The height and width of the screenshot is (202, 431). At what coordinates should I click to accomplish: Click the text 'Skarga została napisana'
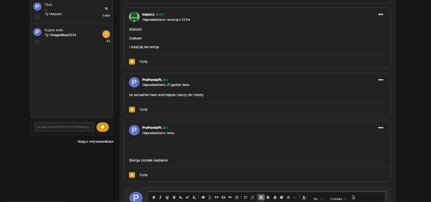point(148,160)
